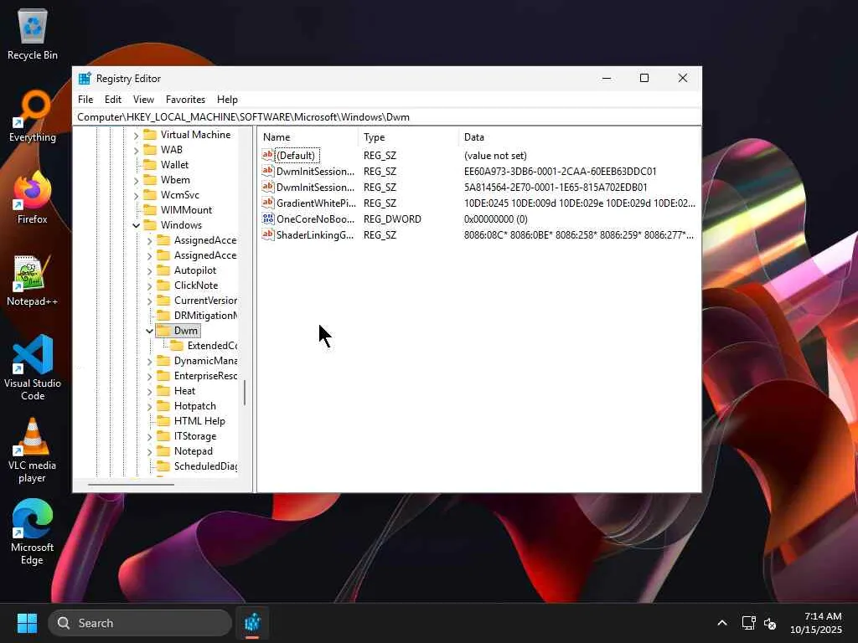Click the tree pane horizontal scrollbar
858x643 pixels.
132,484
